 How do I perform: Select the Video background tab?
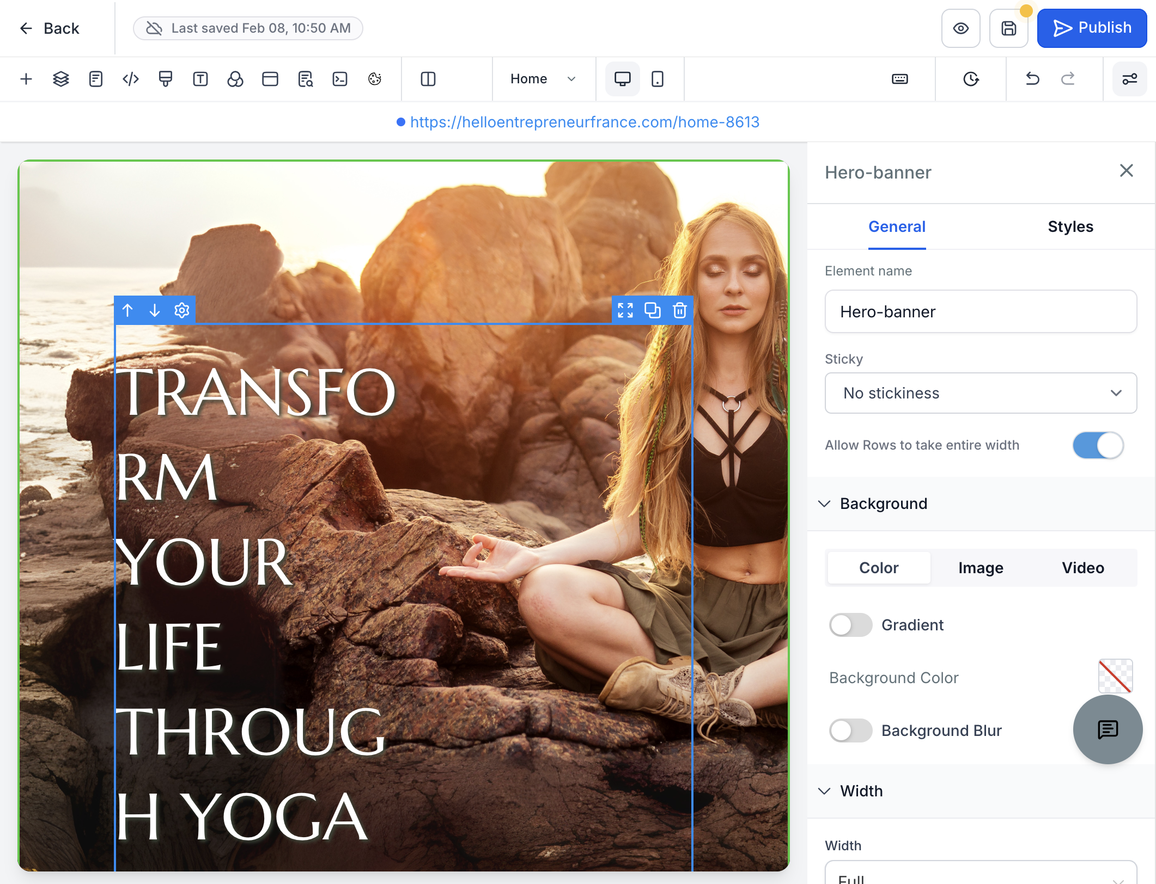(x=1082, y=568)
